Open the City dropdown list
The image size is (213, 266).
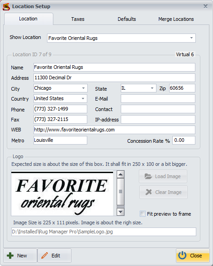pyautogui.click(x=83, y=88)
